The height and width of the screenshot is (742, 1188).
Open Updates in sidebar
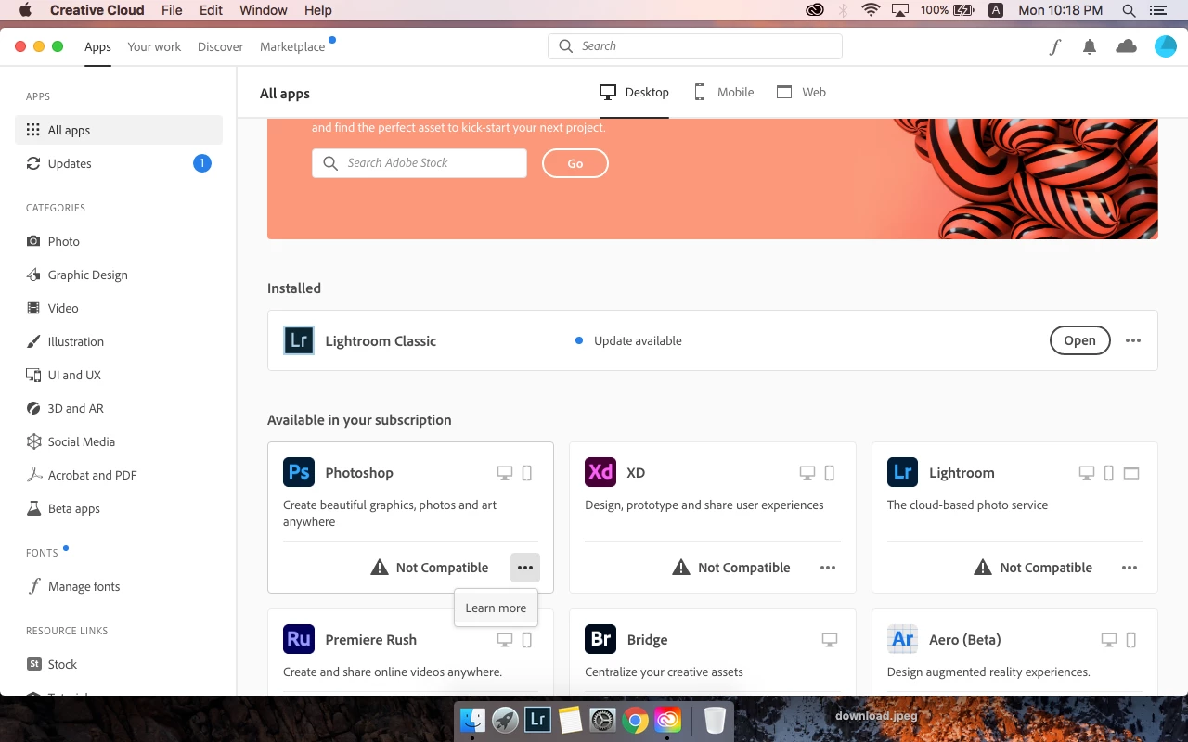(x=119, y=163)
